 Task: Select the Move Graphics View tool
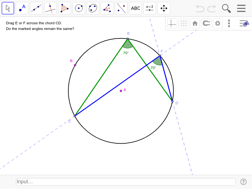click(x=164, y=8)
